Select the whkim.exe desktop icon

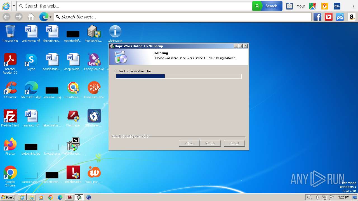[115, 34]
